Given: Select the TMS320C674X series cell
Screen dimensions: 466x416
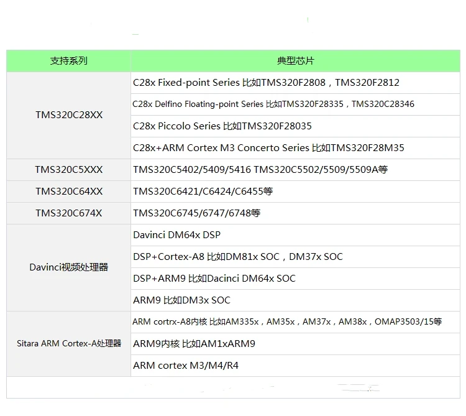Looking at the screenshot, I should pos(68,213).
